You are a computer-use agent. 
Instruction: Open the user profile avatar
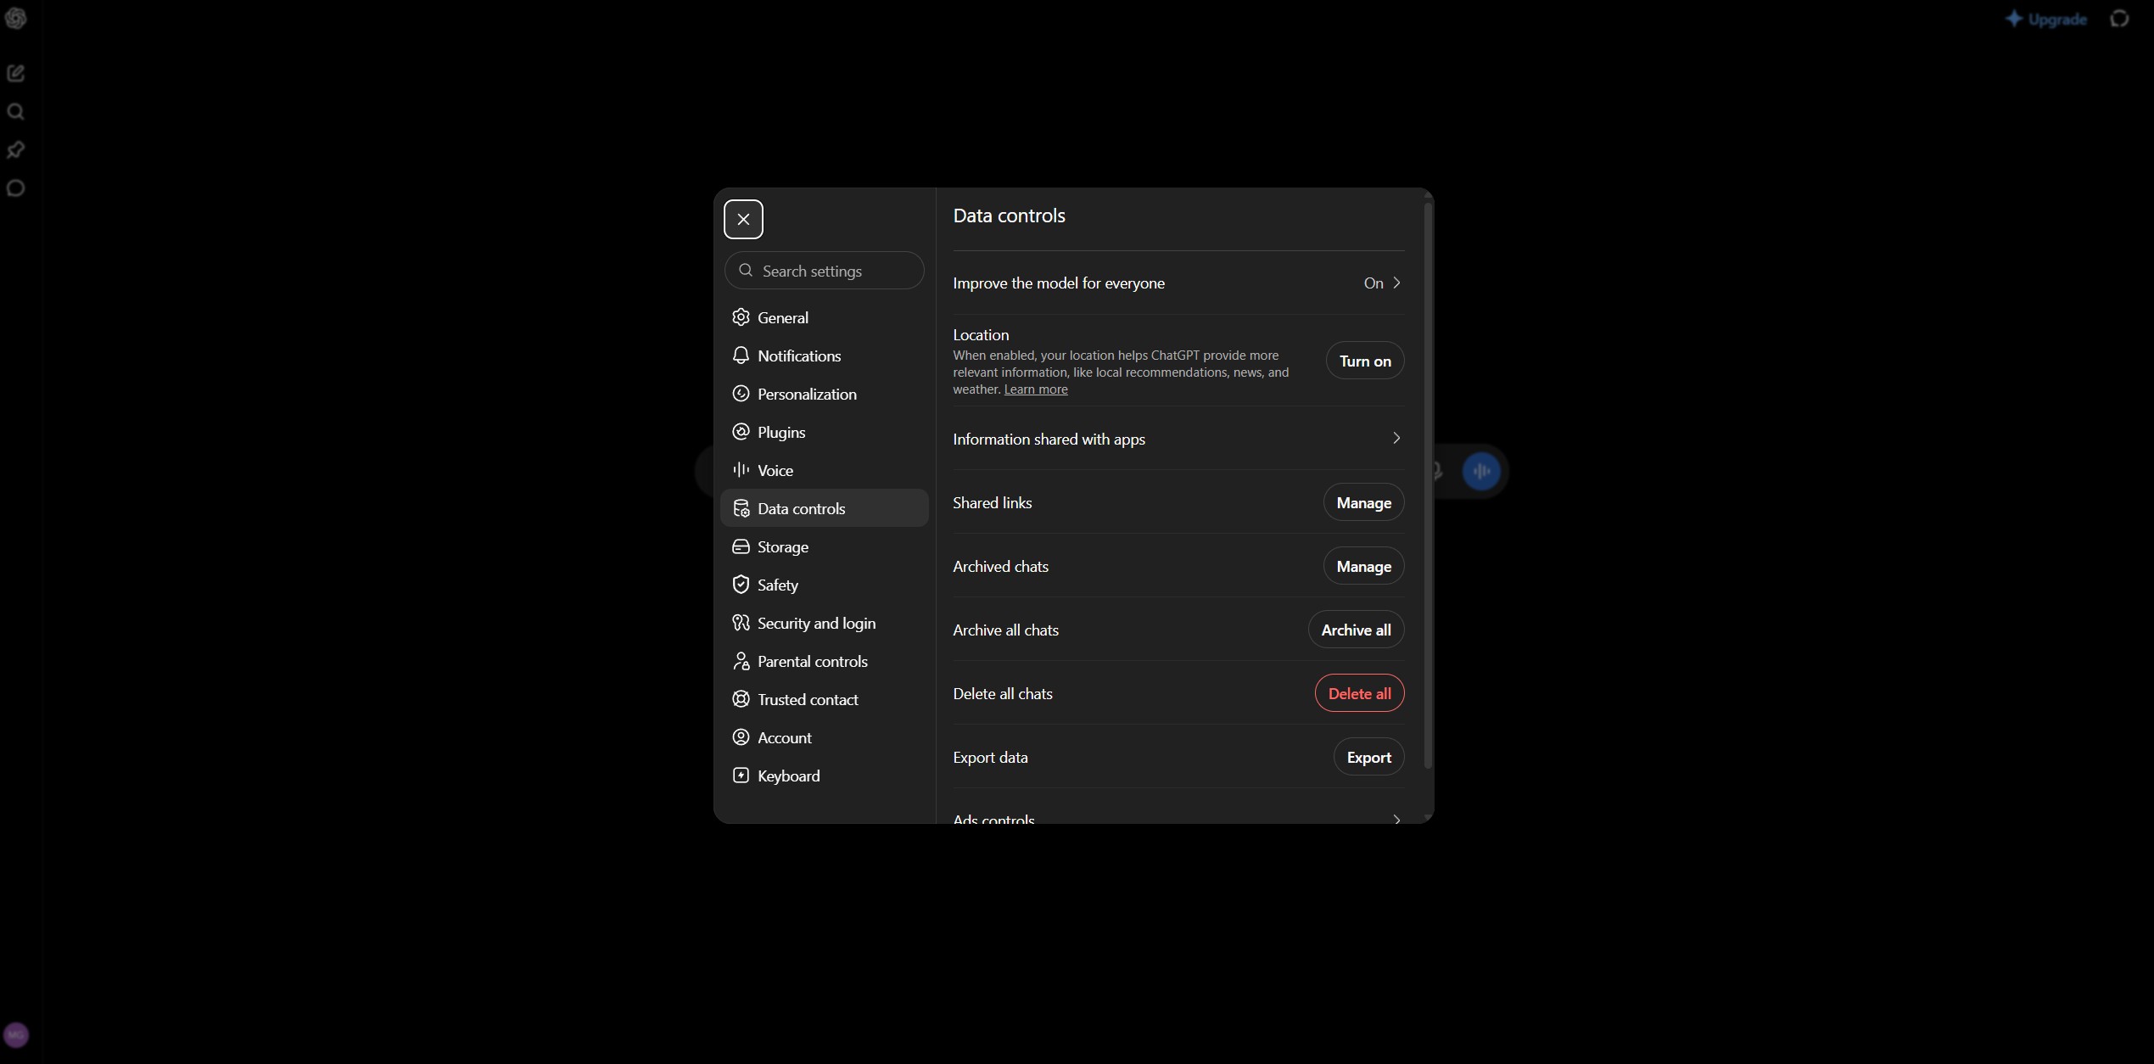(16, 1035)
